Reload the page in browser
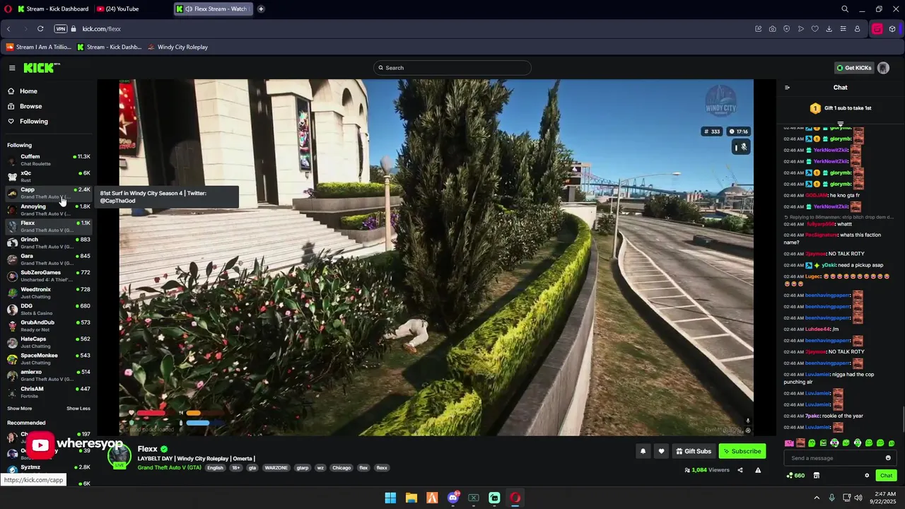 click(x=40, y=29)
